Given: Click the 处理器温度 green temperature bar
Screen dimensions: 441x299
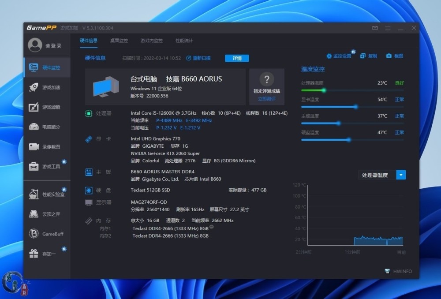Looking at the screenshot, I should [x=352, y=90].
